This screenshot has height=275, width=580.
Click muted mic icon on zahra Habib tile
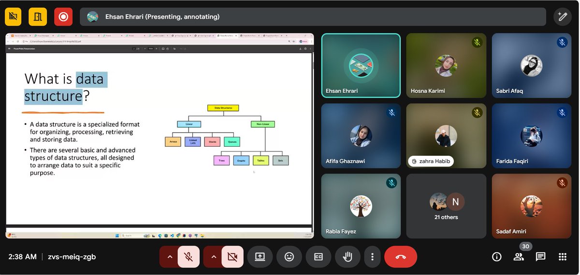click(477, 113)
